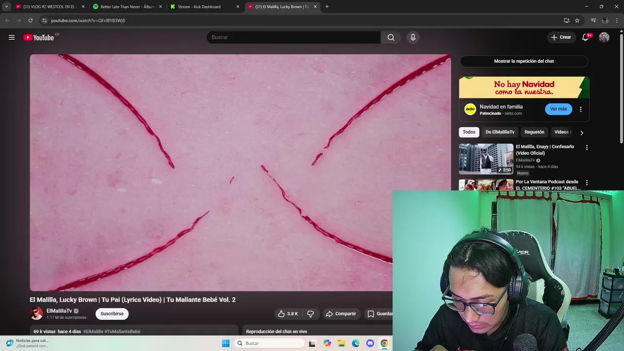Open Chrome icon on the taskbar

[384, 343]
